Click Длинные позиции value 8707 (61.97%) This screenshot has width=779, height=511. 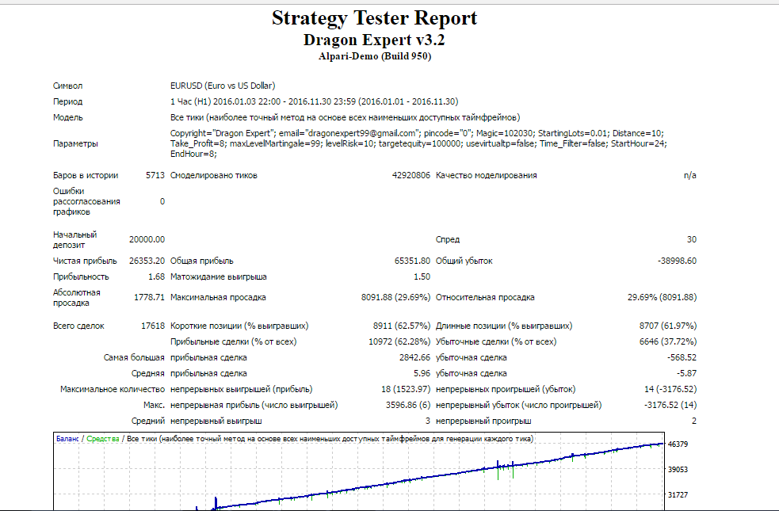pyautogui.click(x=668, y=326)
